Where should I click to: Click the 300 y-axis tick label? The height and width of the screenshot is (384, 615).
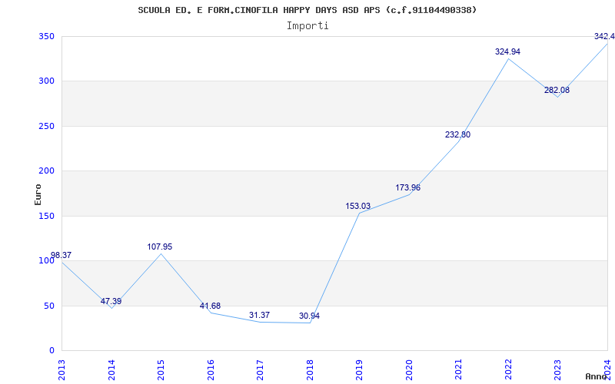click(46, 81)
